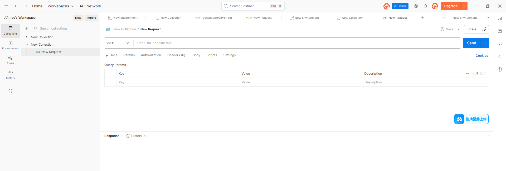Open the code snippet icon
The image size is (506, 171).
(x=500, y=44)
